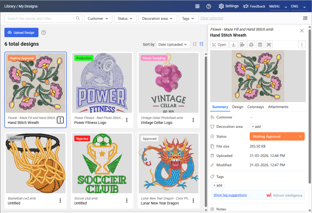Screen dimensions: 312x213
Task: Click the search magnifier icon
Action: point(78,18)
